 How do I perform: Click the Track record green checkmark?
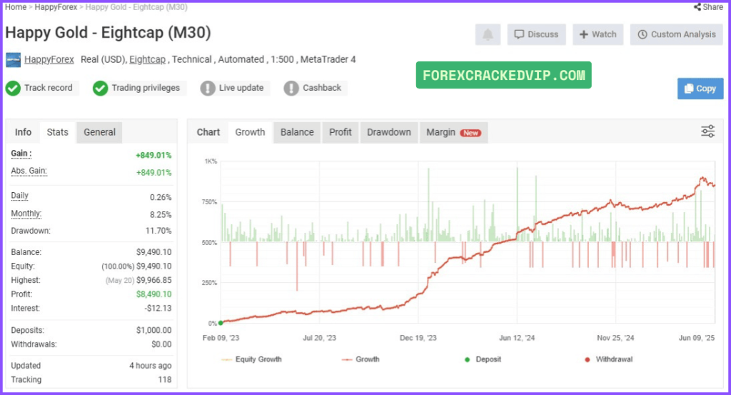[x=13, y=88]
